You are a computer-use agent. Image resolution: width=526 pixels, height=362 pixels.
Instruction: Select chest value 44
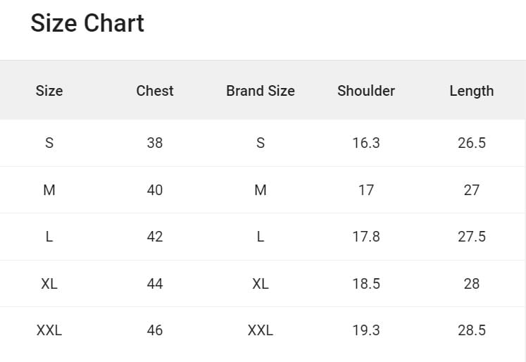(155, 284)
